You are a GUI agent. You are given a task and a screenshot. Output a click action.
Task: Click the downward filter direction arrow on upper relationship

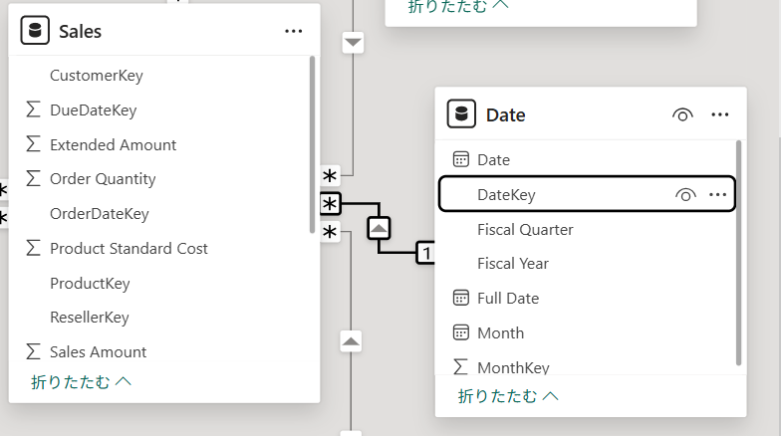coord(353,42)
